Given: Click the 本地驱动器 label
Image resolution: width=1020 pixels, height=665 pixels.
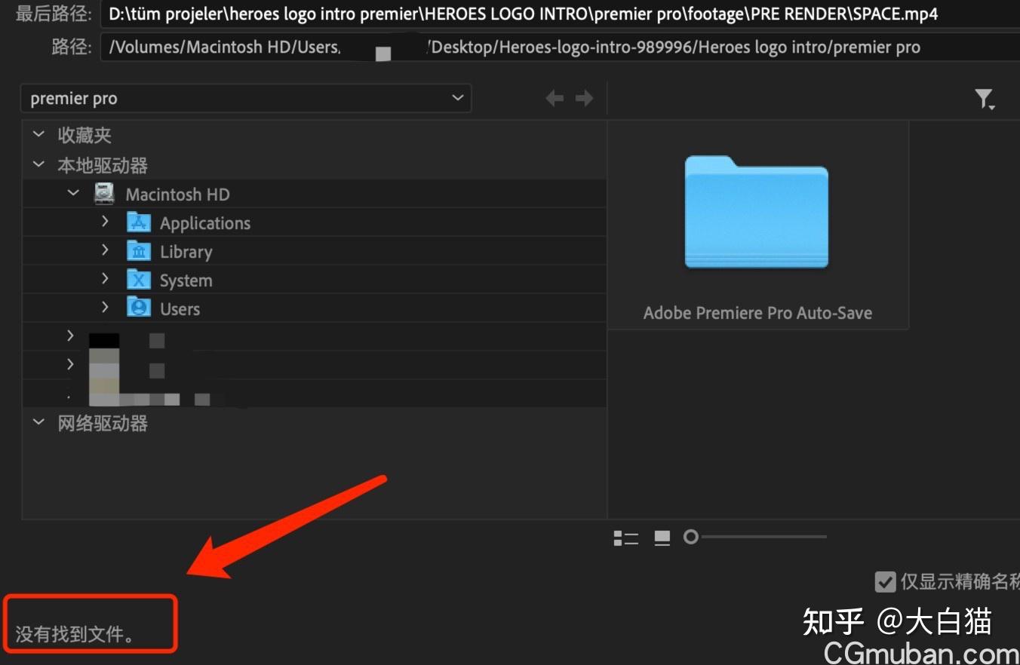Looking at the screenshot, I should click(103, 165).
